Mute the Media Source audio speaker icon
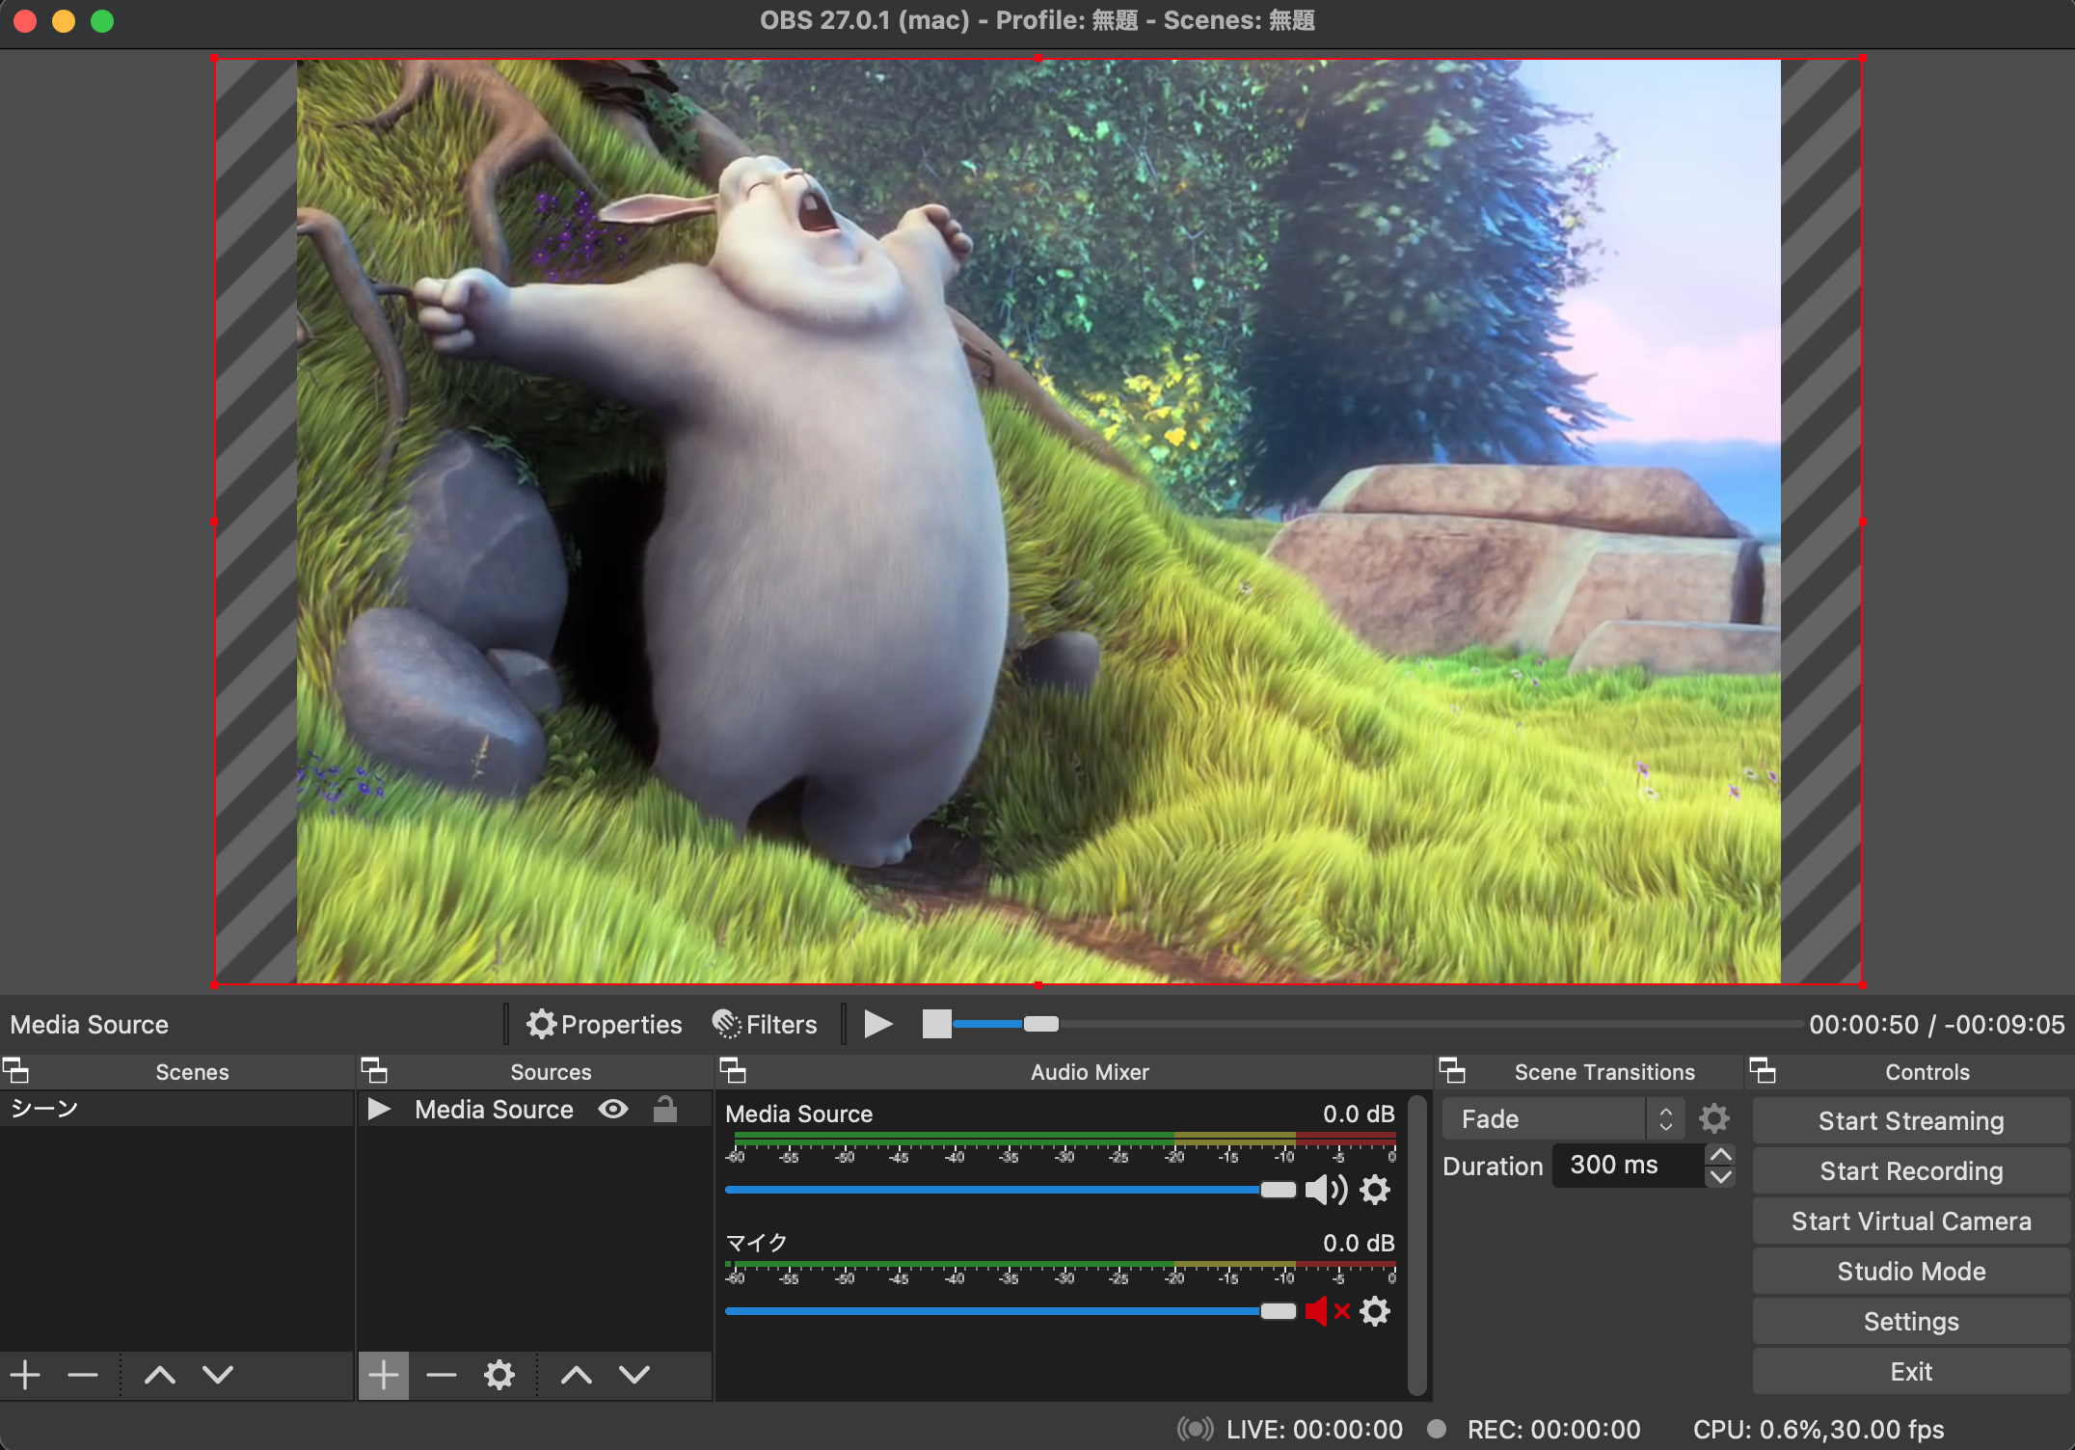 1326,1190
